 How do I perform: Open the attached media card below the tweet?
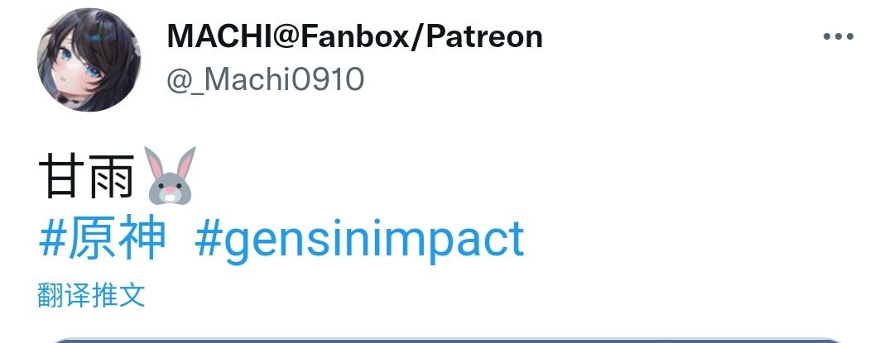pyautogui.click(x=447, y=341)
